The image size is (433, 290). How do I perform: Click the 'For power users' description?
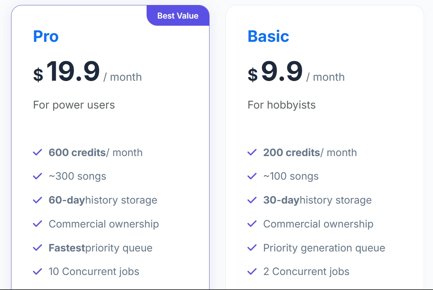coord(74,105)
